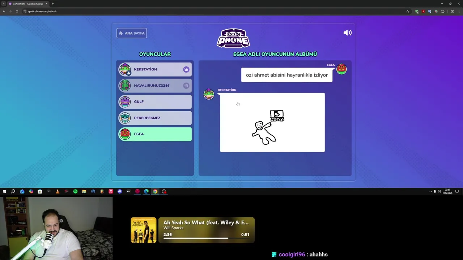Open the Google Translate extension
Image resolution: width=463 pixels, height=260 pixels.
pos(430,11)
